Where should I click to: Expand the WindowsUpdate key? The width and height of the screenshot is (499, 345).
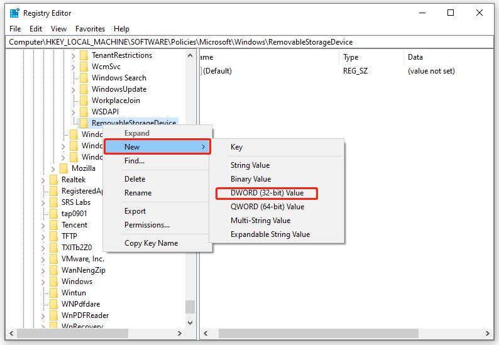click(73, 90)
